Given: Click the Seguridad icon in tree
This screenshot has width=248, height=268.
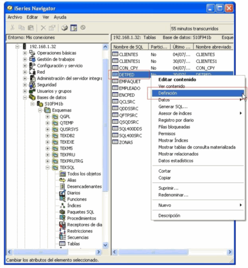Looking at the screenshot, I should pyautogui.click(x=32, y=85).
